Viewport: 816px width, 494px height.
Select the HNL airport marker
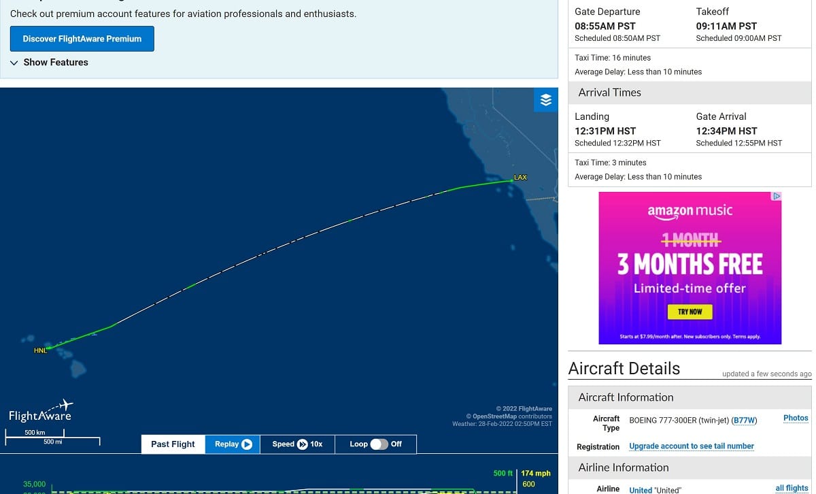[x=41, y=350]
